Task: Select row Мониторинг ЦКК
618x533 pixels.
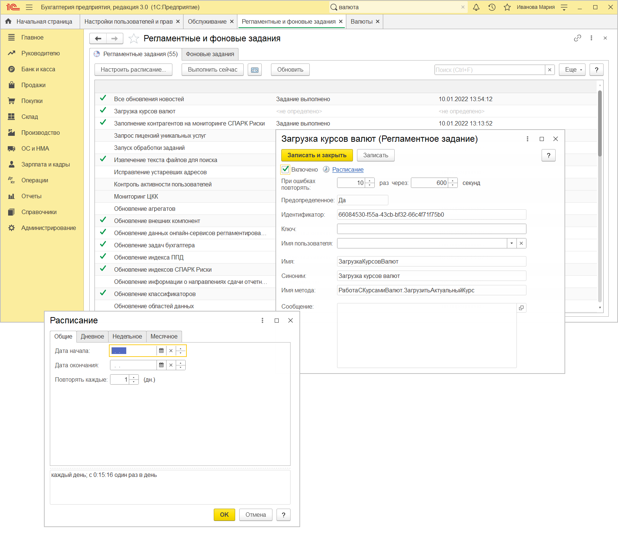Action: tap(185, 196)
